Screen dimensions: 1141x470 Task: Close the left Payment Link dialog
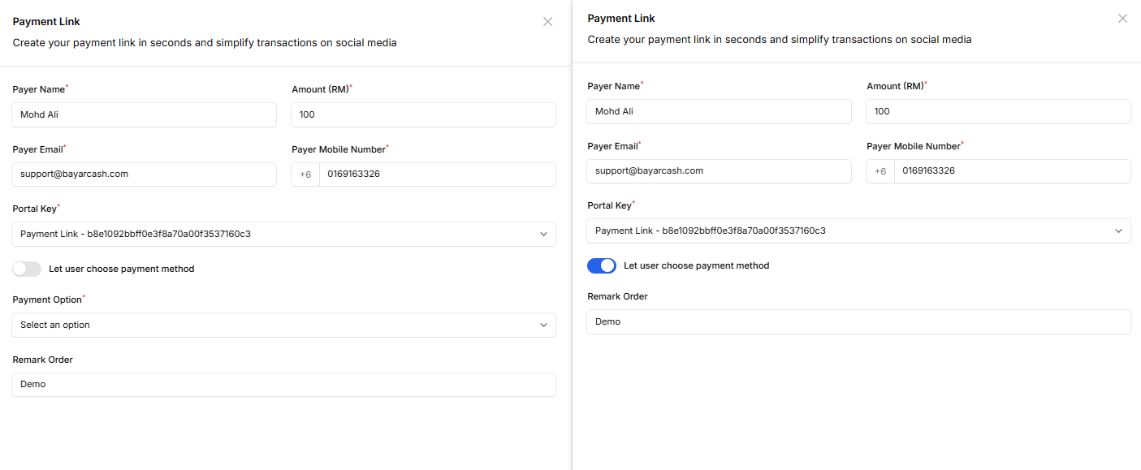[547, 22]
